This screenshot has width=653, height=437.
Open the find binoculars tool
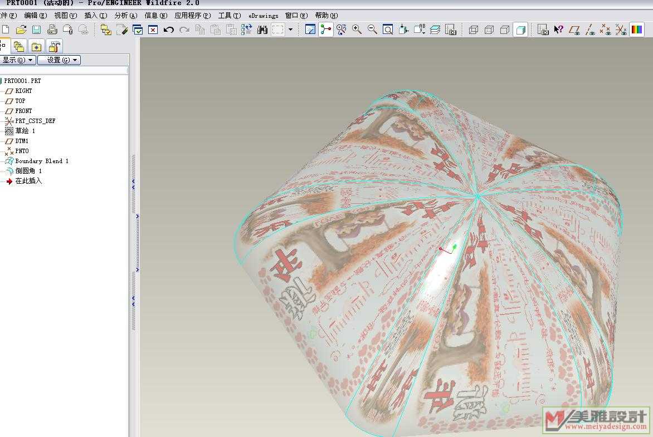pyautogui.click(x=262, y=30)
